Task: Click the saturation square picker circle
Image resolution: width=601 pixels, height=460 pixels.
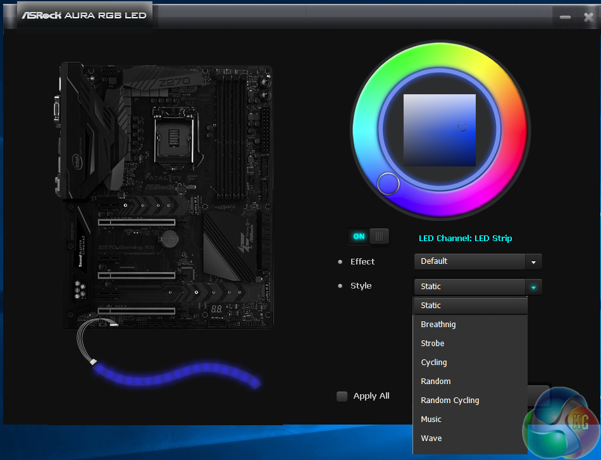Action: [462, 127]
